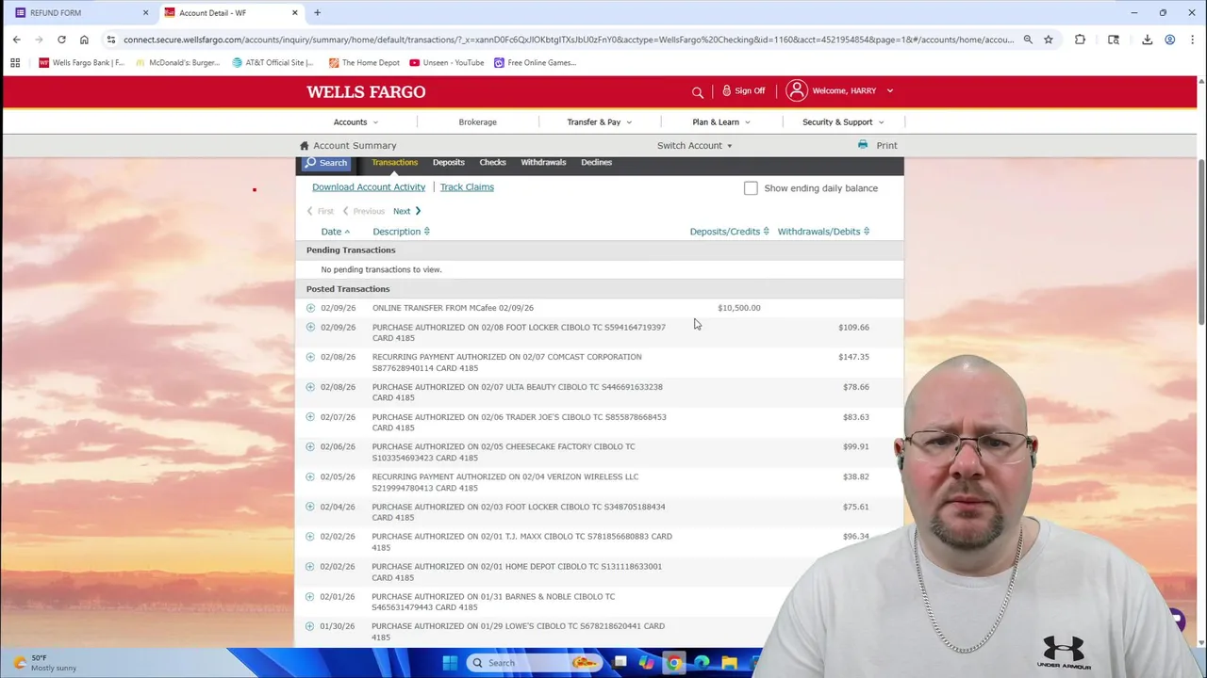The height and width of the screenshot is (678, 1207).
Task: Expand the VERIZON WIRELESS transaction details
Action: (310, 476)
